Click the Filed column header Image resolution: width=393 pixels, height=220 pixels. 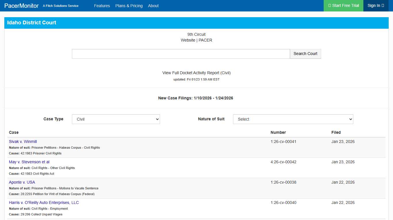point(336,132)
